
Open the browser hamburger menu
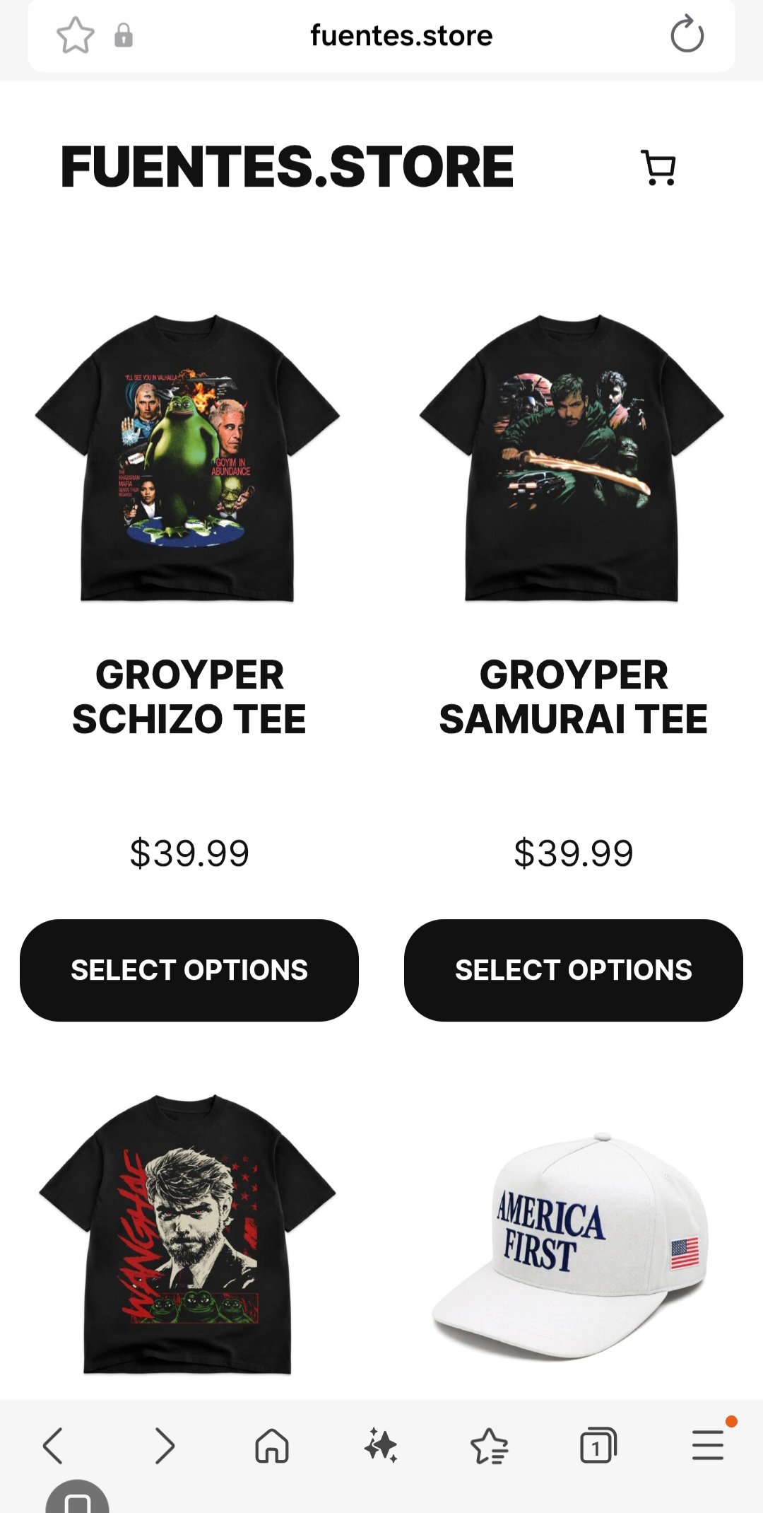point(708,1444)
